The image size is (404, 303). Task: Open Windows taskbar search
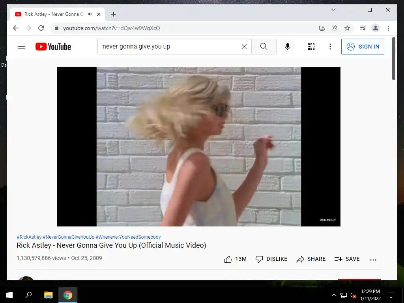(x=28, y=295)
